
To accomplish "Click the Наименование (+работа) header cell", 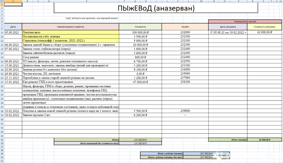I will (x=70, y=27).
